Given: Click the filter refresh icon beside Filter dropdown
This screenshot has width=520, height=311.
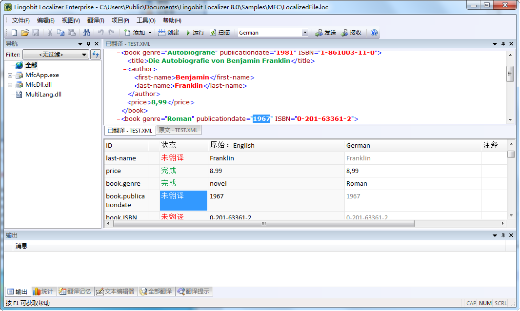Looking at the screenshot, I should point(96,55).
